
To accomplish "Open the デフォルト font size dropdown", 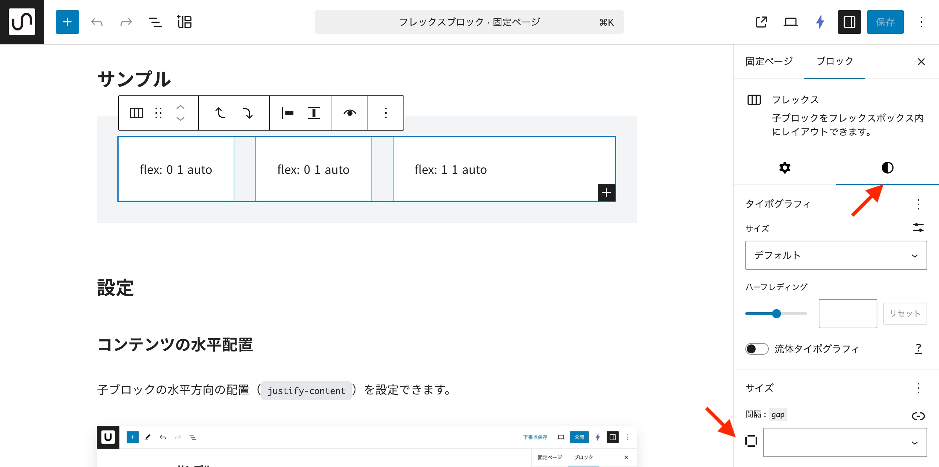I will 836,255.
